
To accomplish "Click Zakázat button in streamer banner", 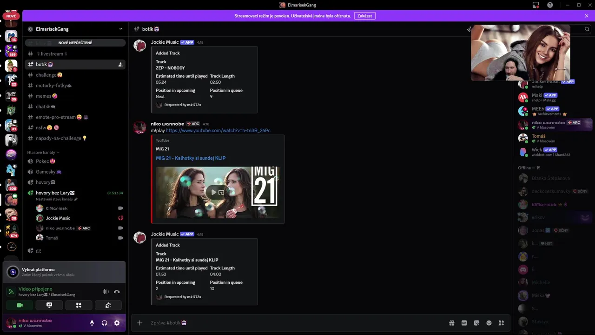I will 365,16.
